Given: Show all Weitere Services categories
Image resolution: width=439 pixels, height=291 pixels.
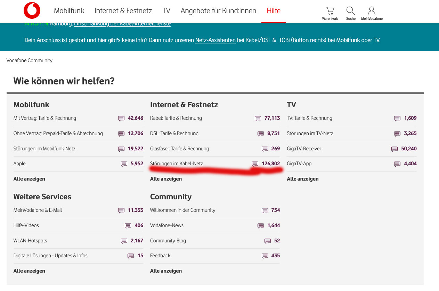Looking at the screenshot, I should (x=29, y=271).
